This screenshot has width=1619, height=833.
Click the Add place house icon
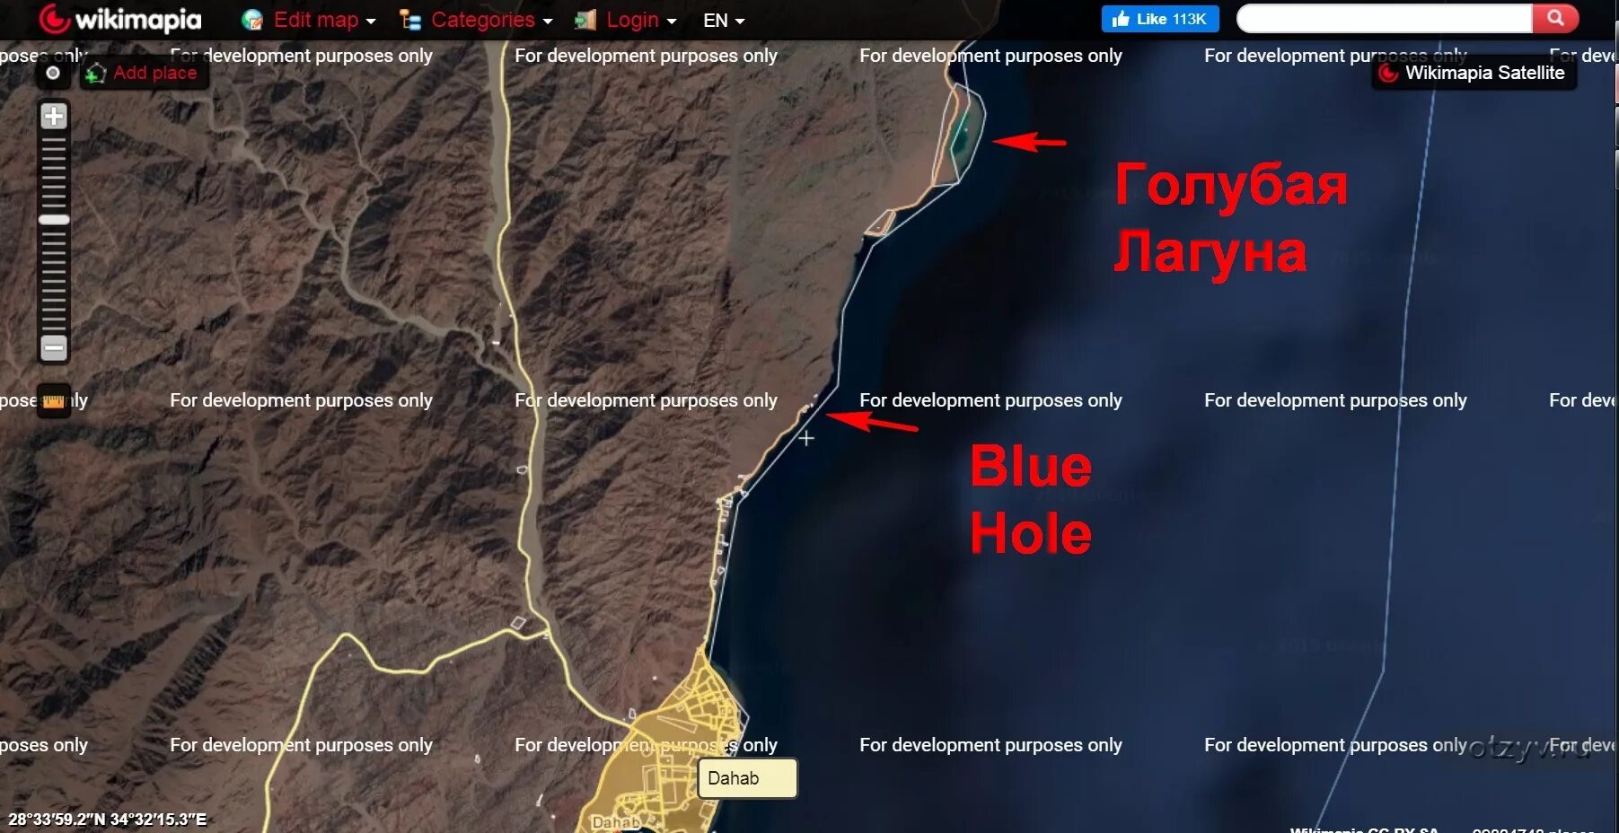(95, 74)
